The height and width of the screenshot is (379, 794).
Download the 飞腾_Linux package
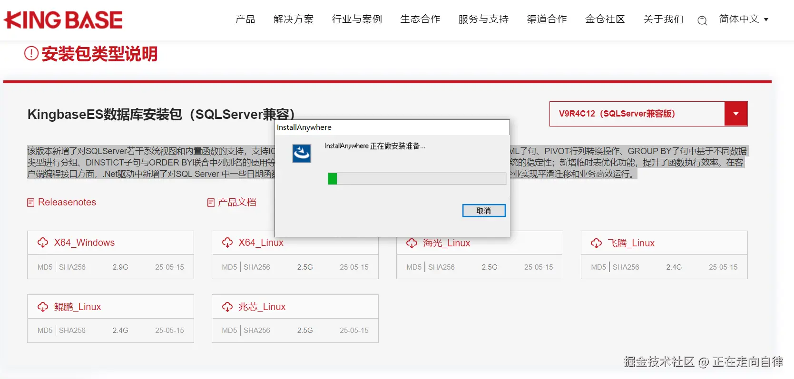[x=631, y=243]
